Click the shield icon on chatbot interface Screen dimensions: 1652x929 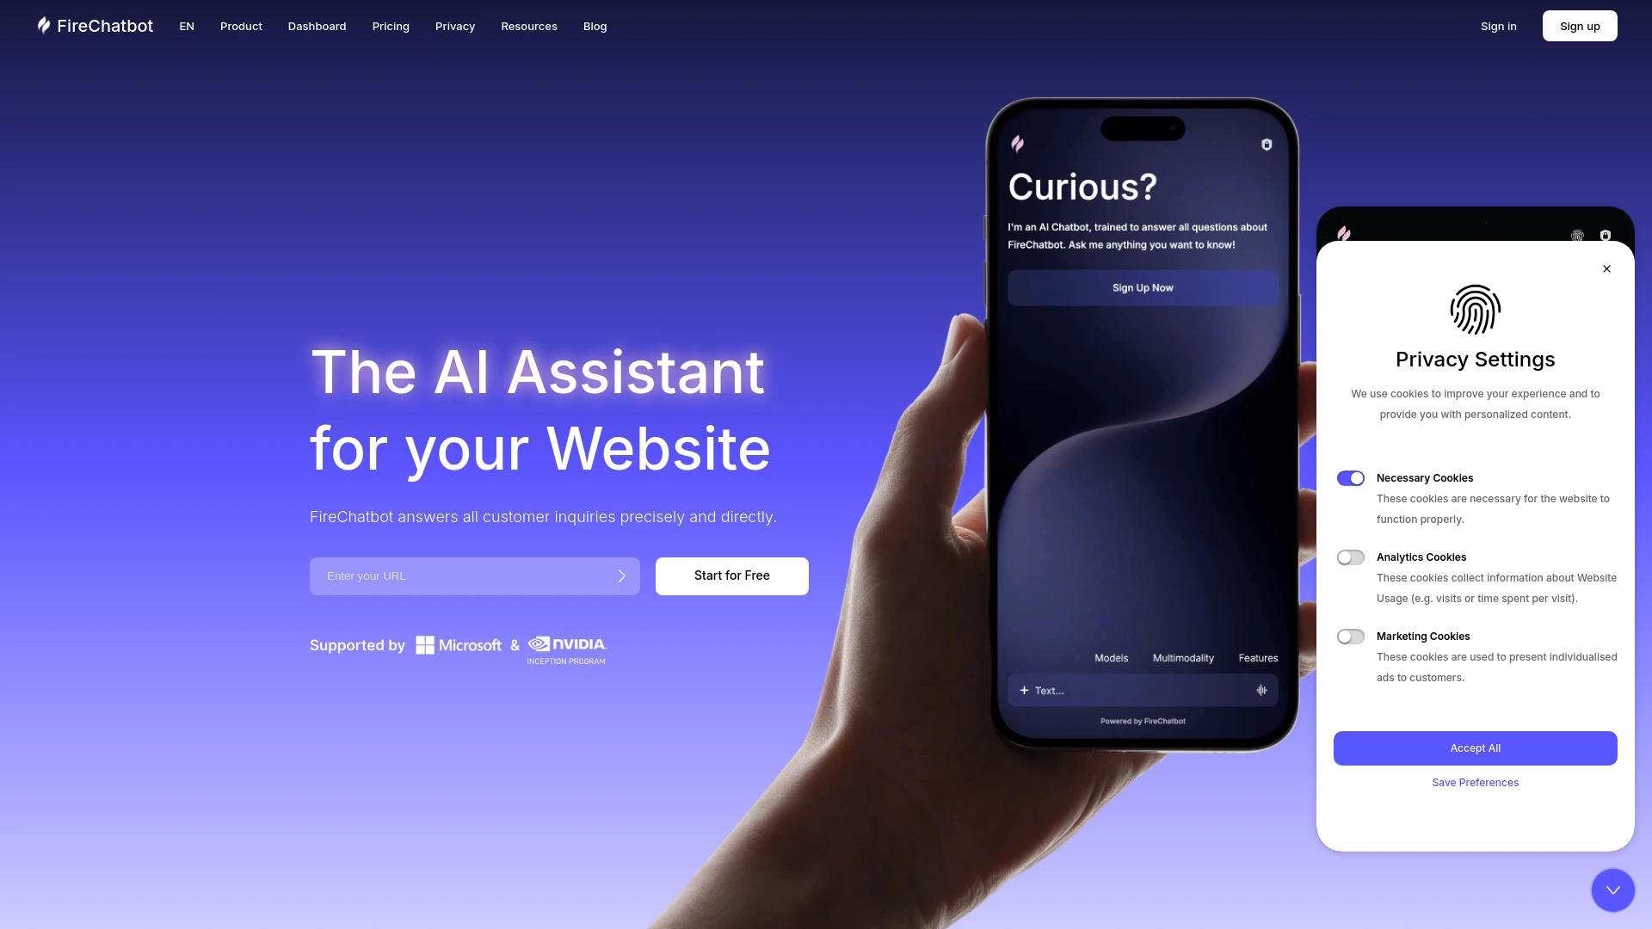pyautogui.click(x=1267, y=144)
